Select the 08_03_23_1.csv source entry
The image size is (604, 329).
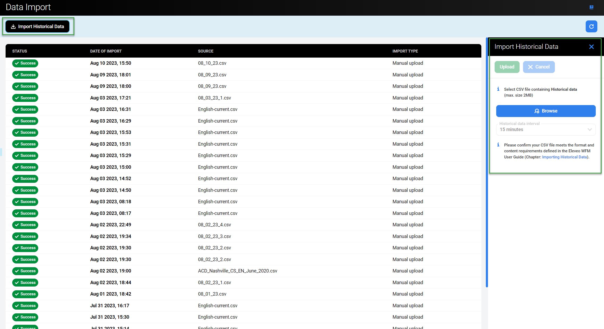coord(214,98)
